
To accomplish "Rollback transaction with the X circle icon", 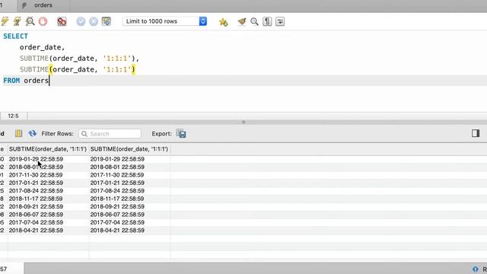I will [x=94, y=21].
